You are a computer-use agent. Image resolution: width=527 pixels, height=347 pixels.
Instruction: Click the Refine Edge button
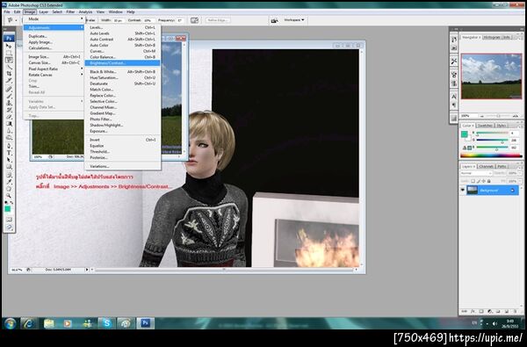(218, 20)
